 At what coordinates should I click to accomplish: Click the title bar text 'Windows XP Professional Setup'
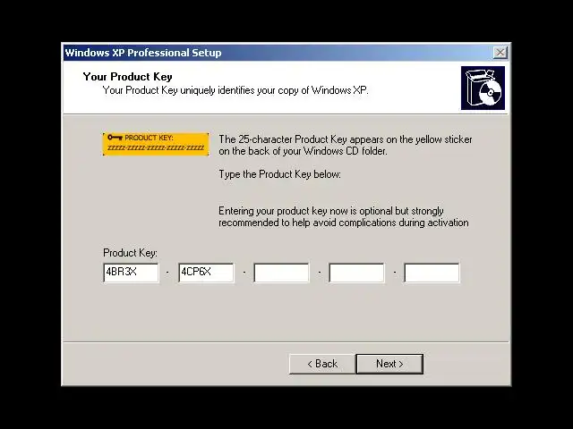click(x=143, y=53)
